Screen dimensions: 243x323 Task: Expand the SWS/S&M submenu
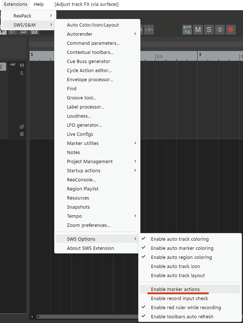click(x=28, y=25)
